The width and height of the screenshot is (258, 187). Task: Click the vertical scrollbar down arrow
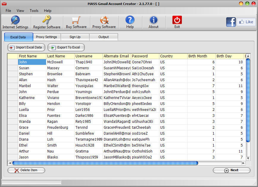pos(248,158)
